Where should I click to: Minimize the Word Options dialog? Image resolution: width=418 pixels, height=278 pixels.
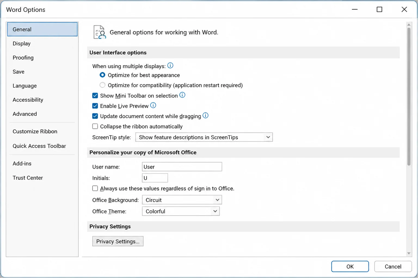click(x=355, y=10)
